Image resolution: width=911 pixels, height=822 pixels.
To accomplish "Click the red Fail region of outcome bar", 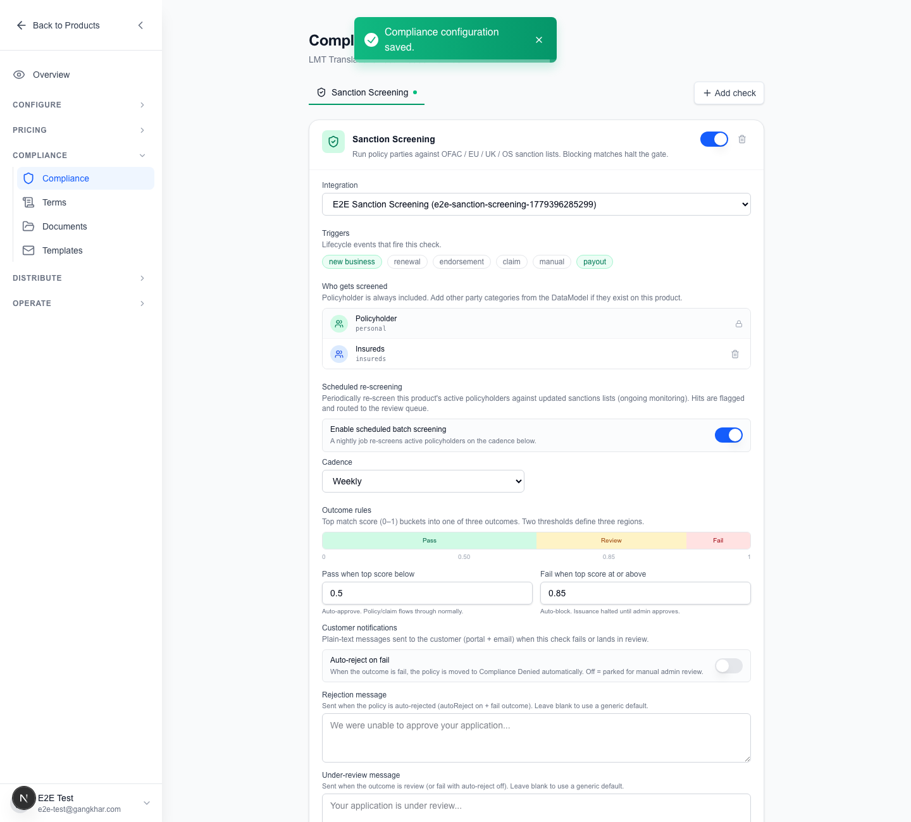I will [718, 541].
